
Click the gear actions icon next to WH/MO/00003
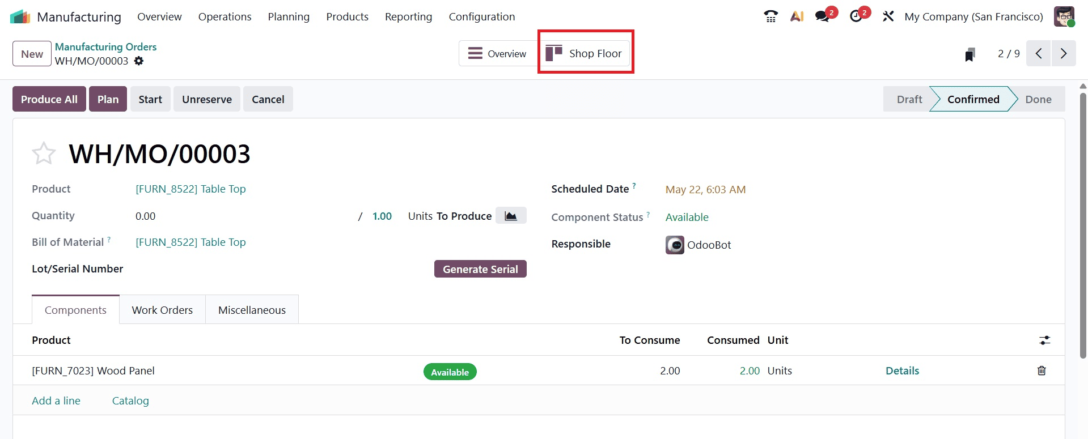coord(139,61)
